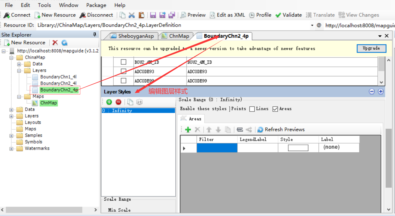This screenshot has width=395, height=216.
Task: Click the Save floppy disk icon
Action: click(153, 15)
